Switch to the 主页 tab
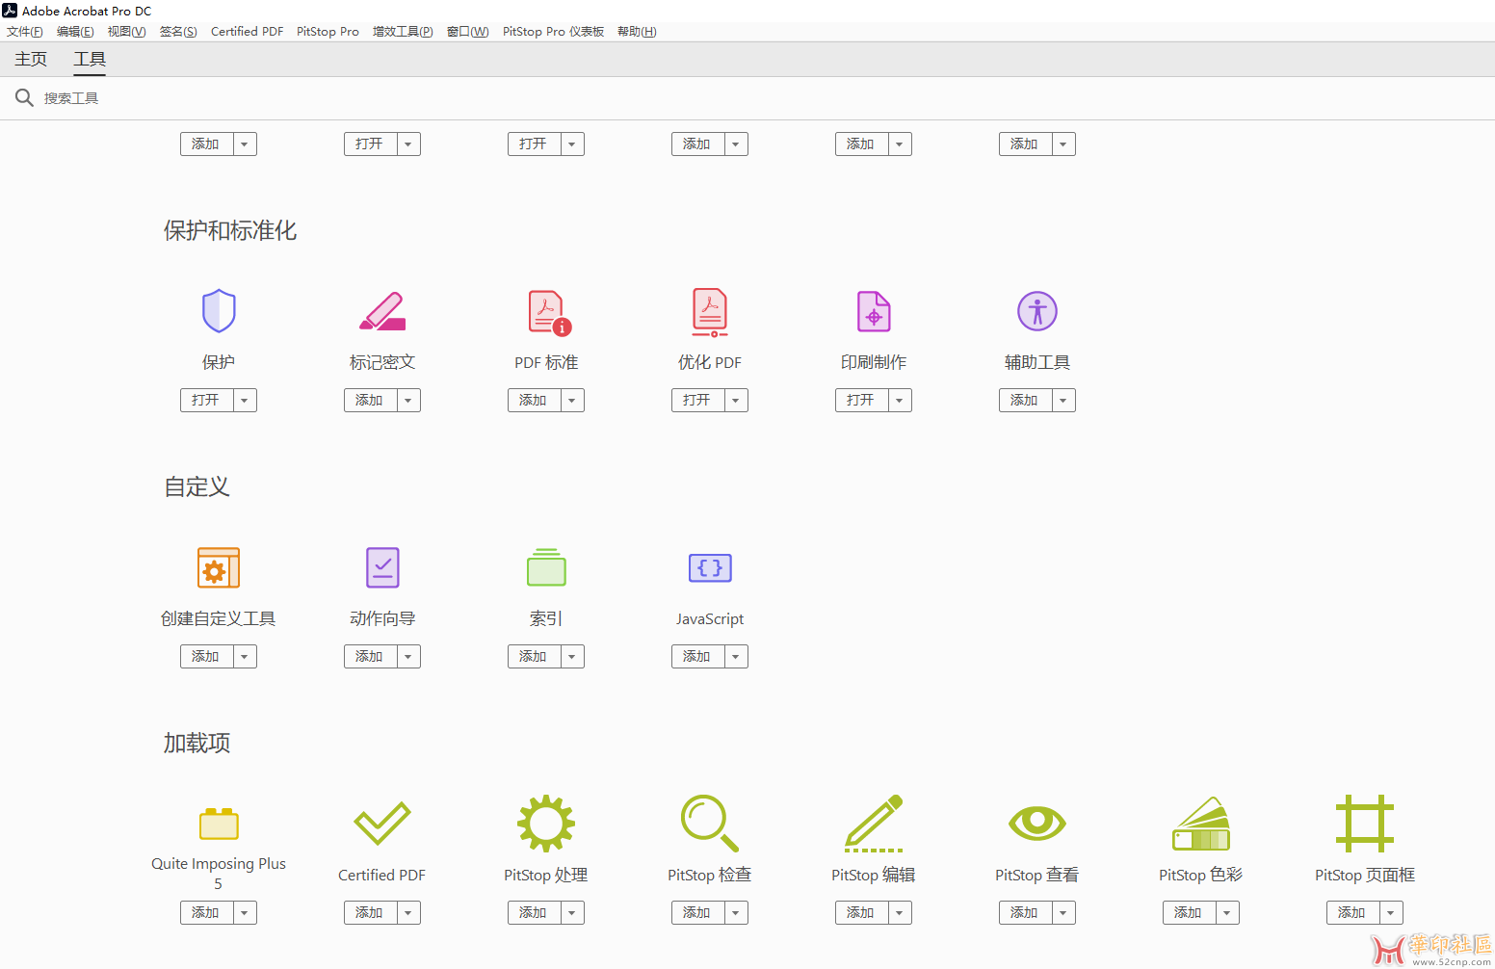This screenshot has width=1495, height=969. (x=31, y=60)
